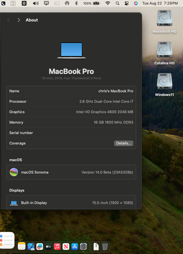Activate Siri from the menu bar

click(x=136, y=3)
